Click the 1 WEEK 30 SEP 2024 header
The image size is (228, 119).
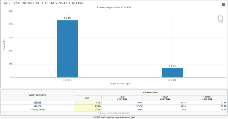pos(165,98)
